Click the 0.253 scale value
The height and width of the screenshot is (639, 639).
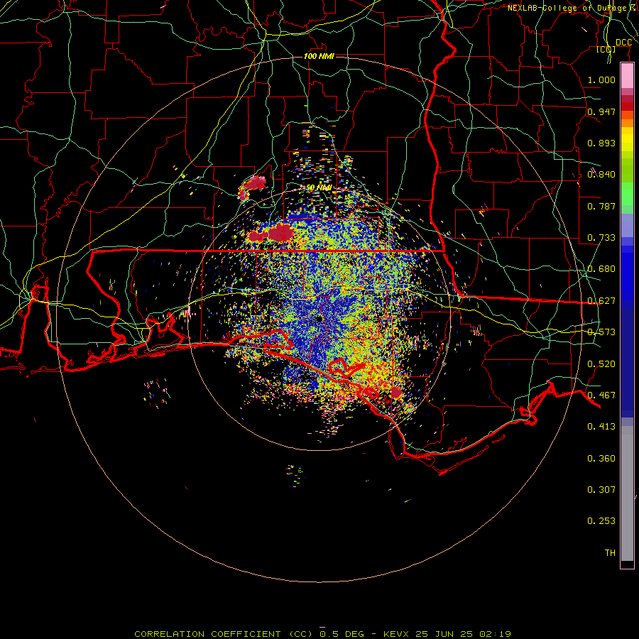click(601, 521)
